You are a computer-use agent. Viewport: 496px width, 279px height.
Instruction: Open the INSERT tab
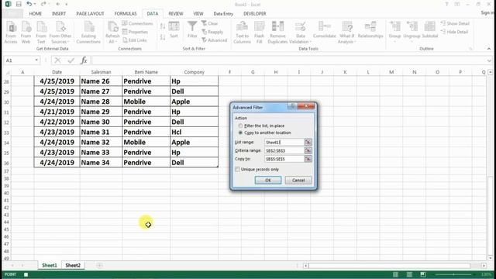(59, 14)
